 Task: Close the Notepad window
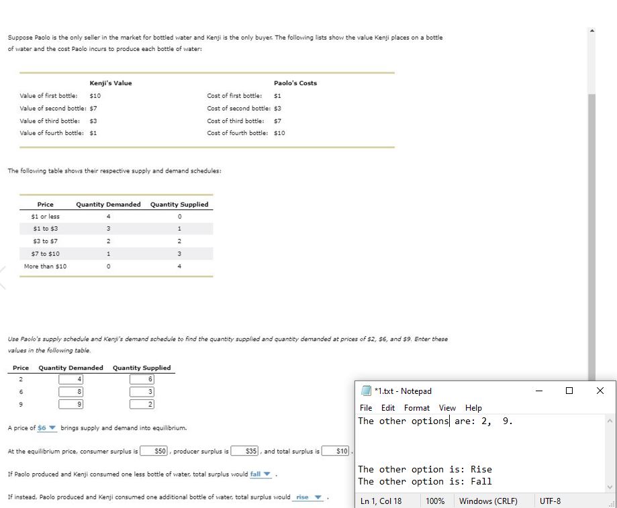click(600, 391)
